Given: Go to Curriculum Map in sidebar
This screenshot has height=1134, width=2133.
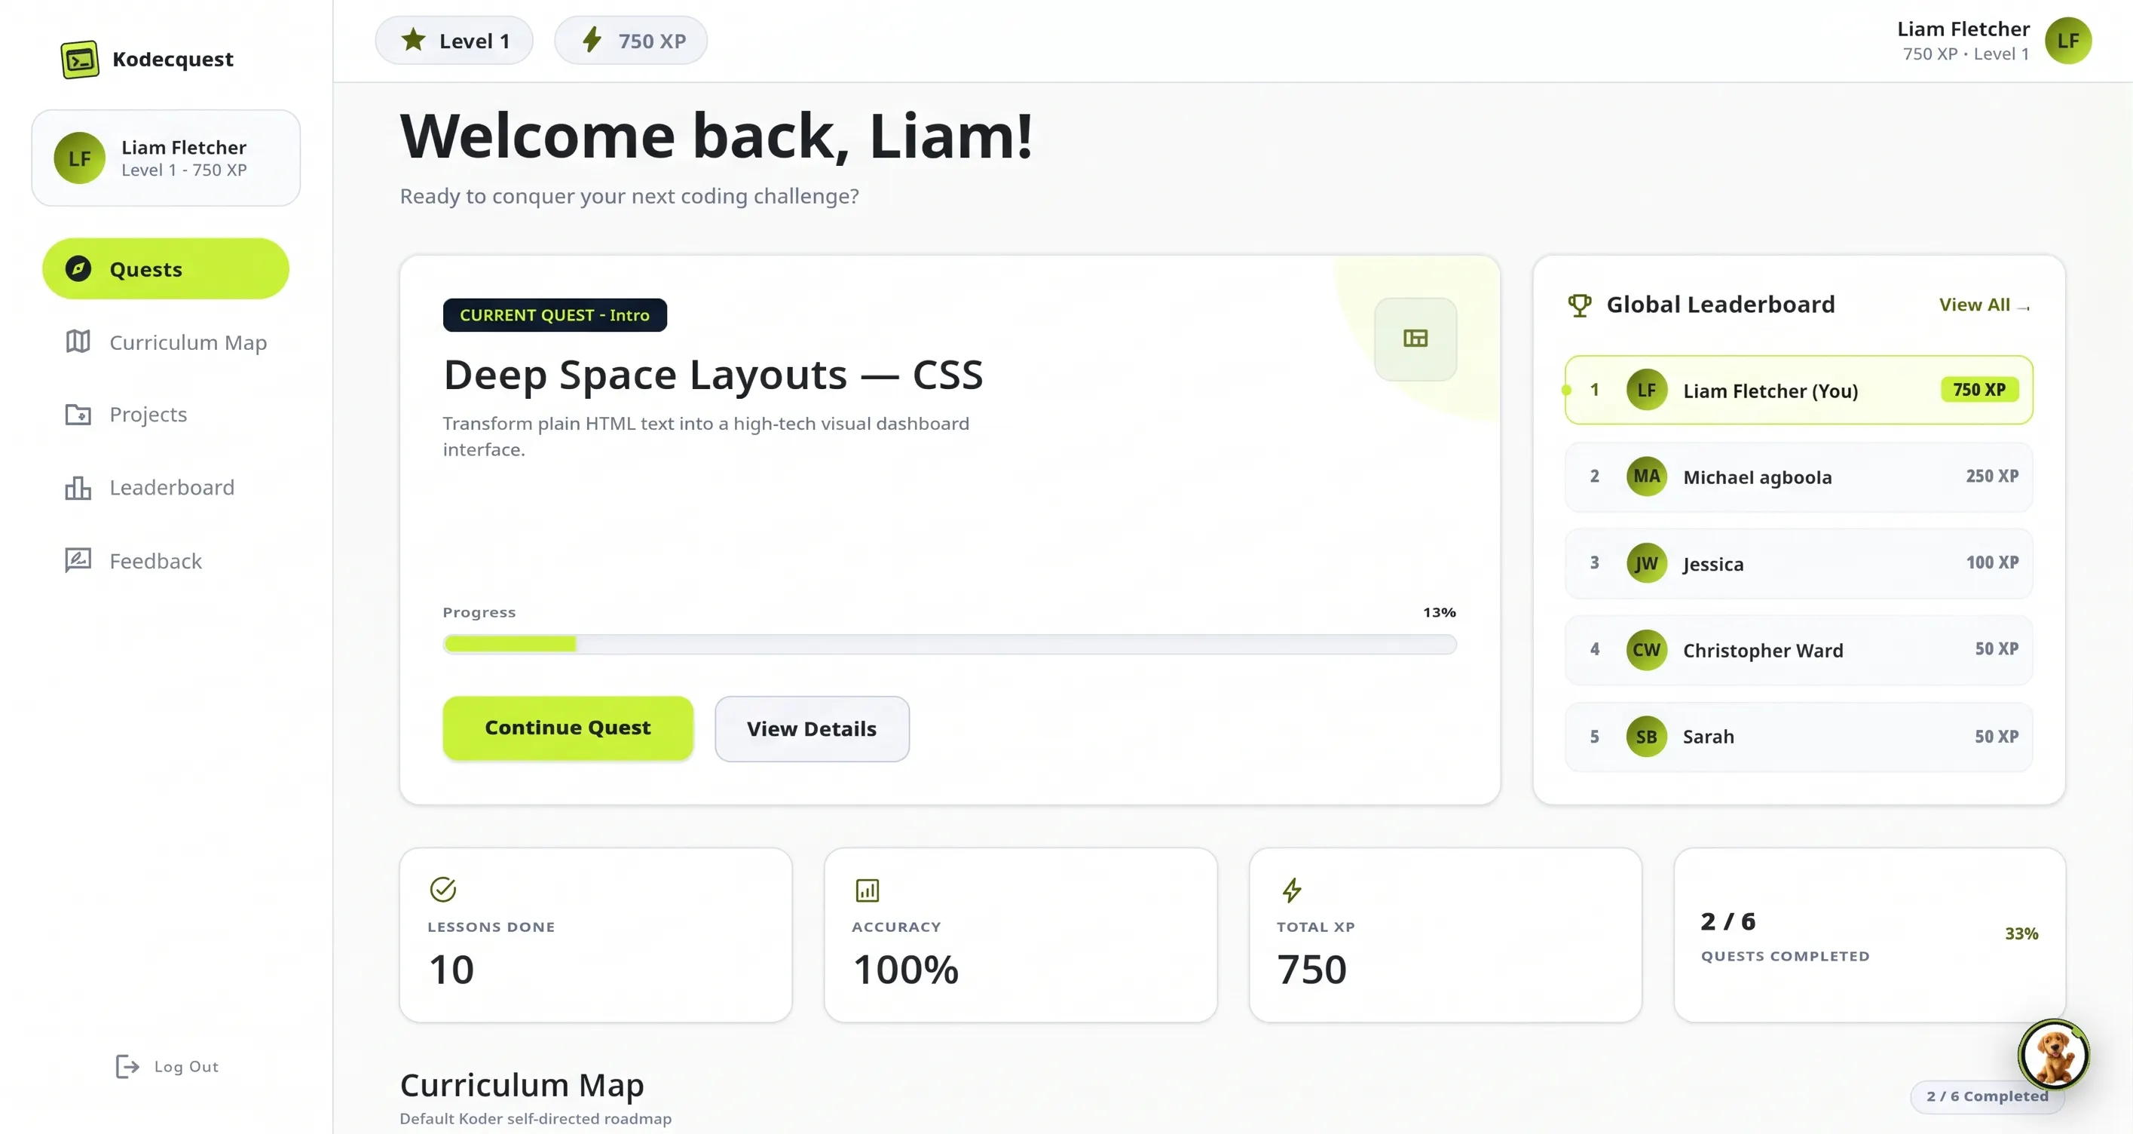Looking at the screenshot, I should tap(166, 342).
